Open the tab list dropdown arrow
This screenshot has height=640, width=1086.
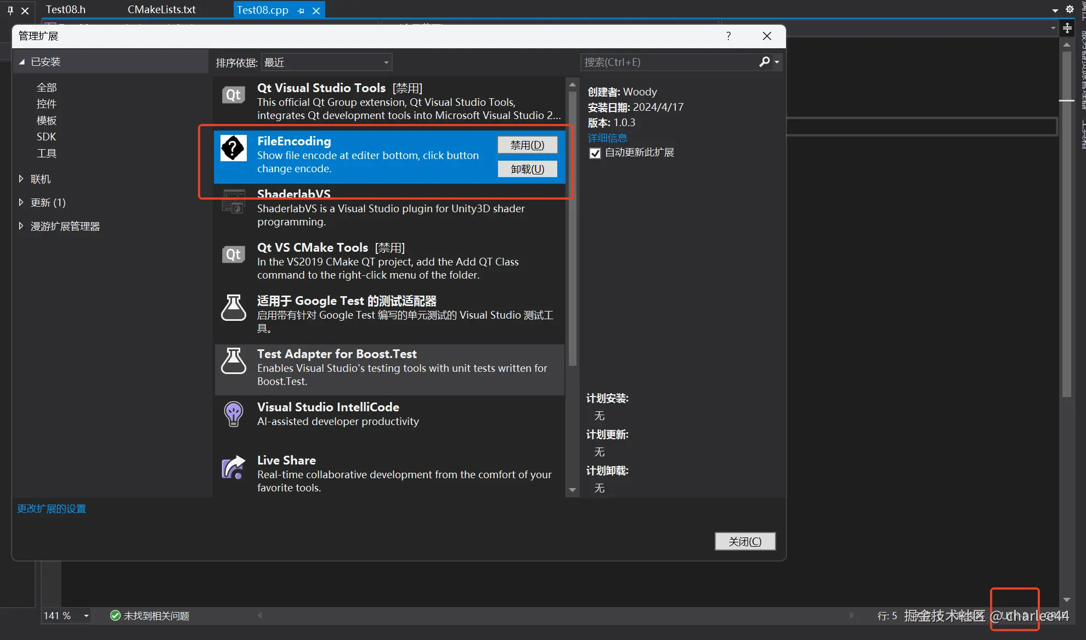click(1055, 10)
